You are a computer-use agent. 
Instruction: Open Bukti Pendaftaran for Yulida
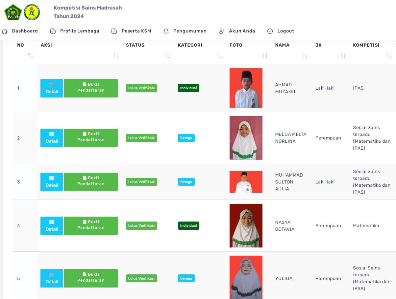pyautogui.click(x=91, y=278)
